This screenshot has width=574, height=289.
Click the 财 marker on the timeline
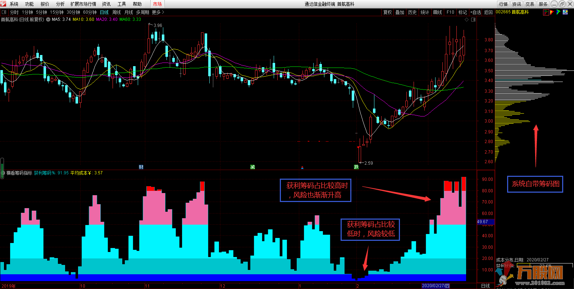coord(141,167)
